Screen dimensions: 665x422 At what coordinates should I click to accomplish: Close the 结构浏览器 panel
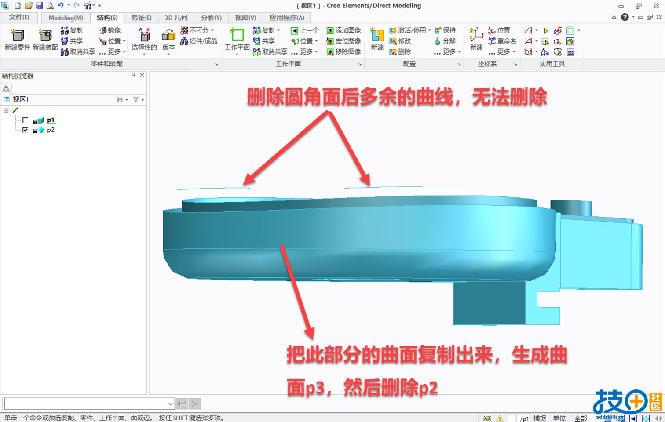tap(142, 75)
